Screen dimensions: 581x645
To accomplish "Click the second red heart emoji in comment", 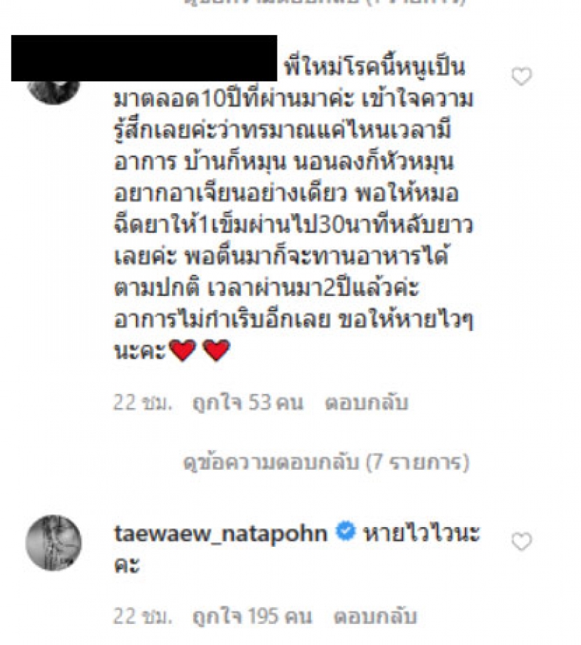I will tap(216, 350).
